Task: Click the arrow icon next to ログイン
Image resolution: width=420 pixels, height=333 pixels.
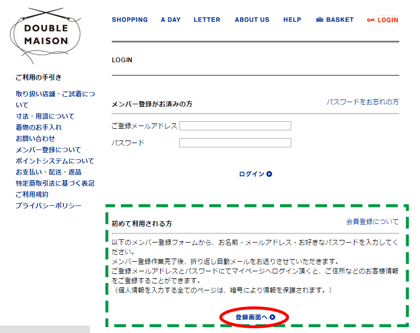Action: pos(269,174)
